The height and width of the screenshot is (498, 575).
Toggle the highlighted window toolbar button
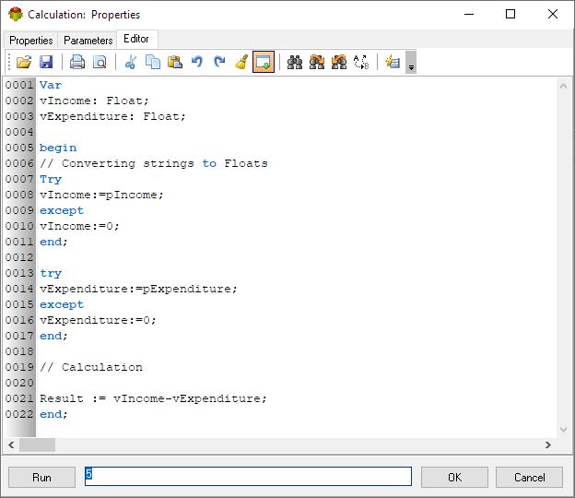264,62
